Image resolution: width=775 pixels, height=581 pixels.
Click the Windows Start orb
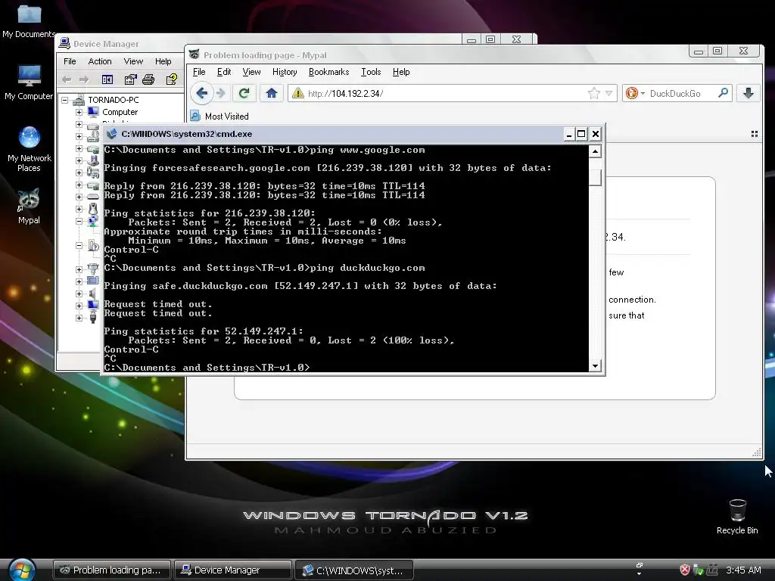[22, 570]
